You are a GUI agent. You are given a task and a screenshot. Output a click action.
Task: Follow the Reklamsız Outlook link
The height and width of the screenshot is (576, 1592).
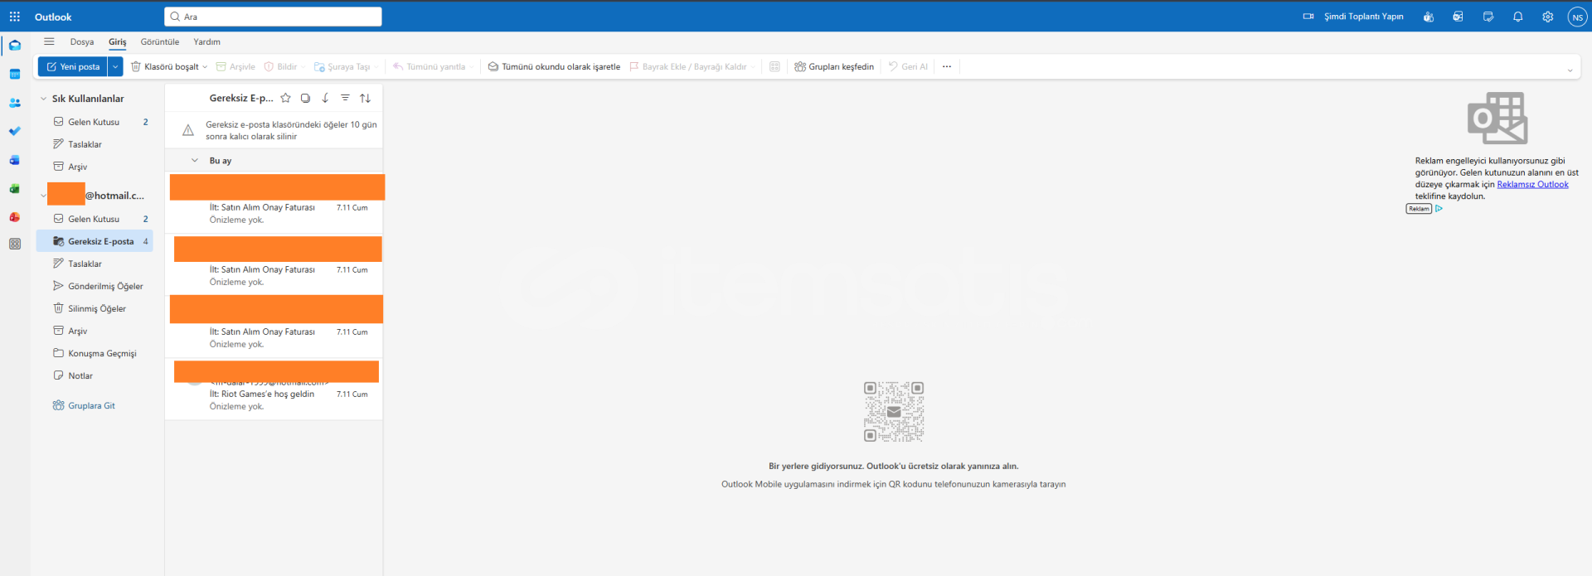[x=1532, y=184]
